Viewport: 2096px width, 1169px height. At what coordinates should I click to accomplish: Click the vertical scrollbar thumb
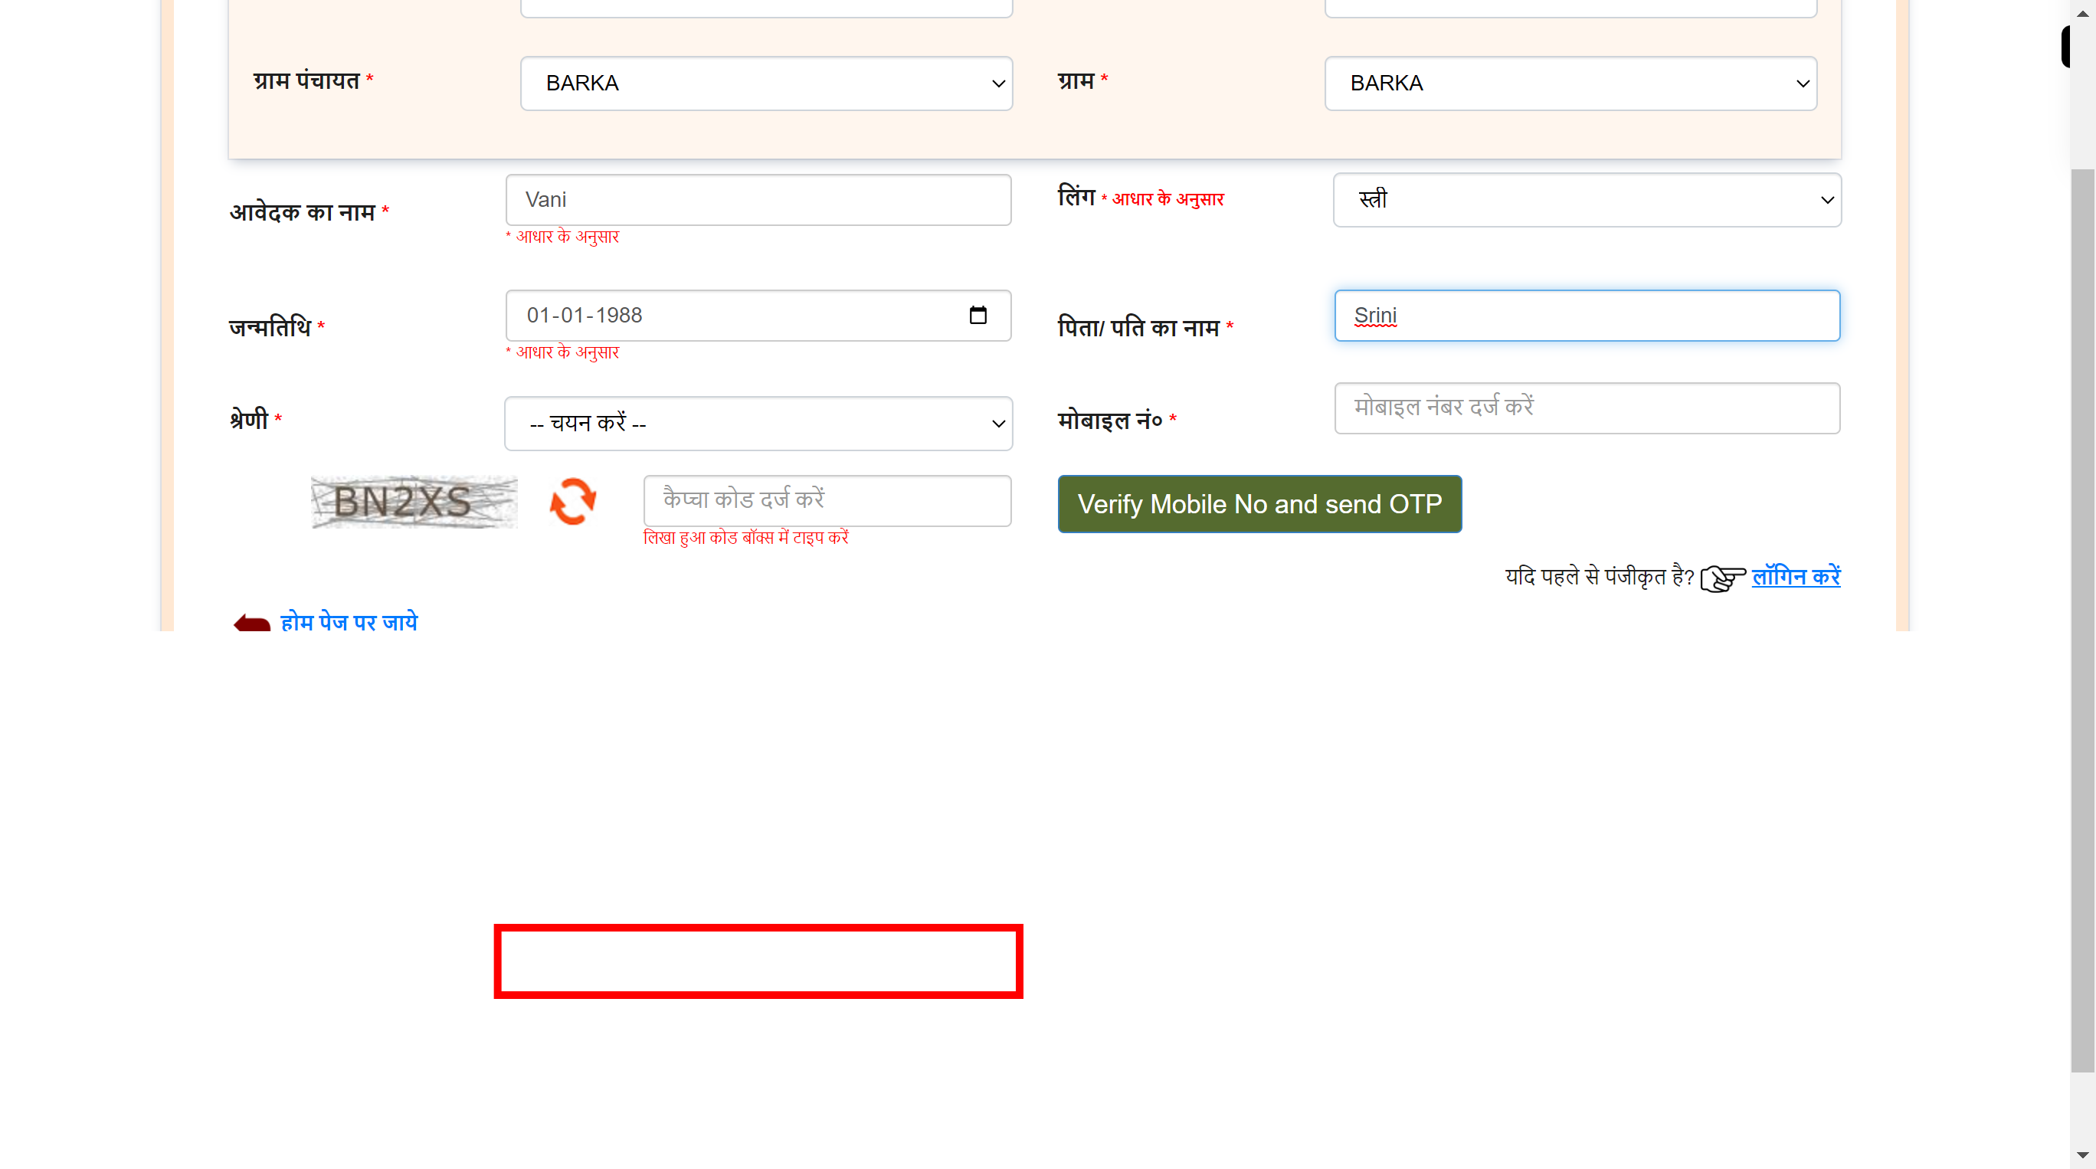click(x=2082, y=621)
